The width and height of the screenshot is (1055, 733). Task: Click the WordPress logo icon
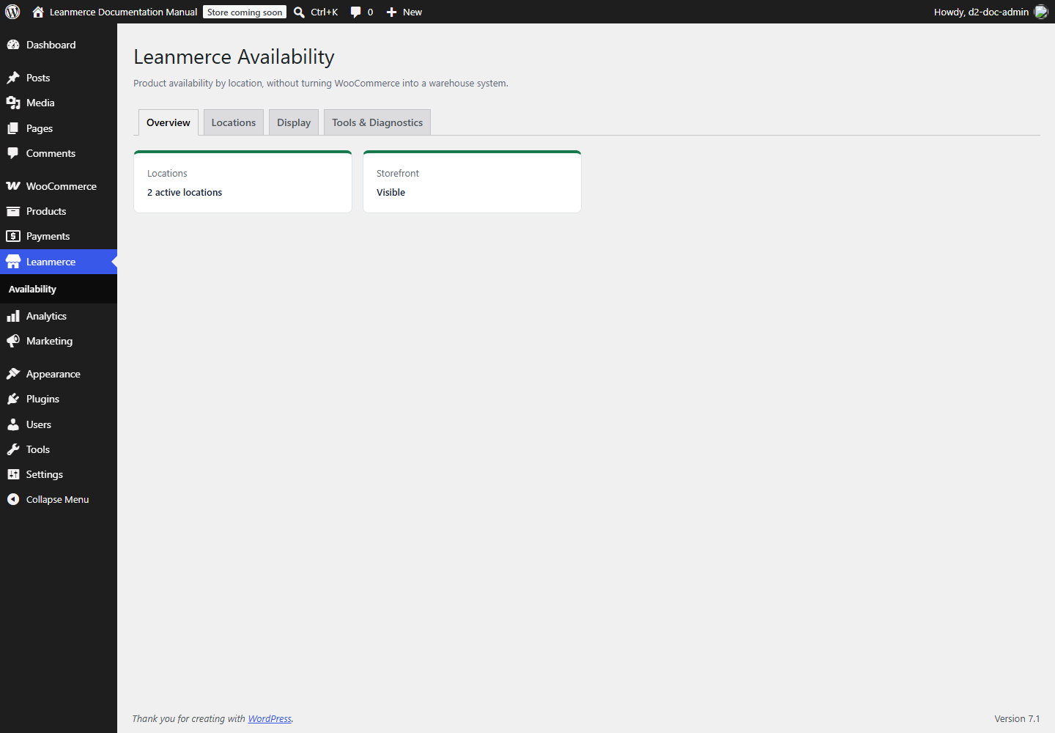(x=12, y=12)
